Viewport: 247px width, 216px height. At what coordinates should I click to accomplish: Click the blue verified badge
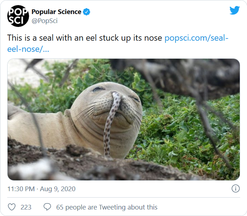pyautogui.click(x=87, y=12)
